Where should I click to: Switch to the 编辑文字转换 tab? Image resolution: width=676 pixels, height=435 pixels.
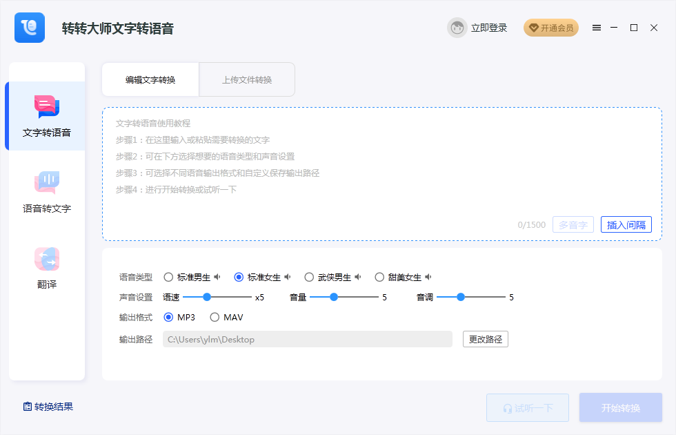click(x=150, y=79)
